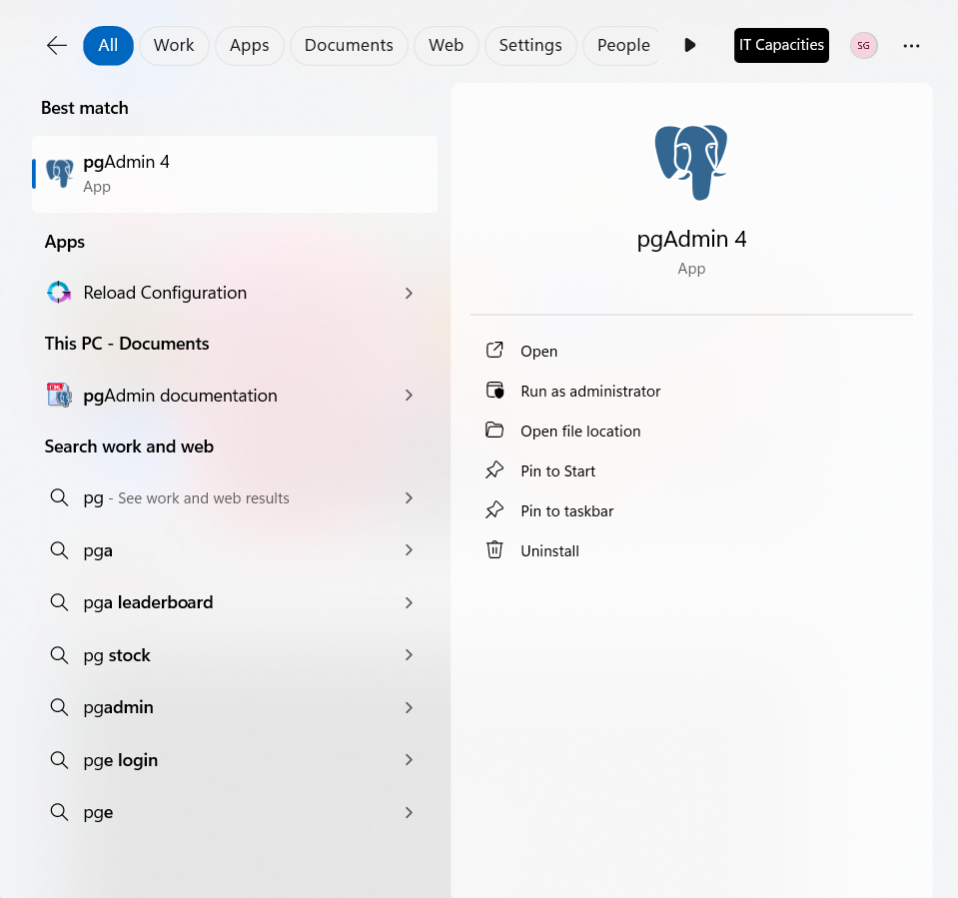The height and width of the screenshot is (898, 958).
Task: Click the Reload Configuration app icon
Action: 59,293
